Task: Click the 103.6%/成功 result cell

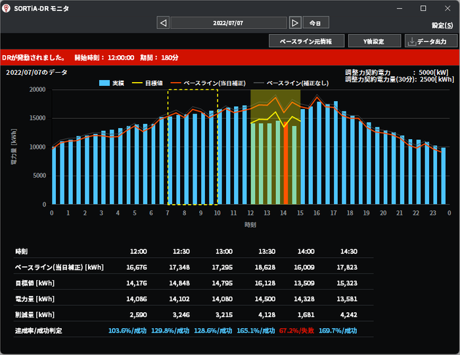Action: pos(127,331)
